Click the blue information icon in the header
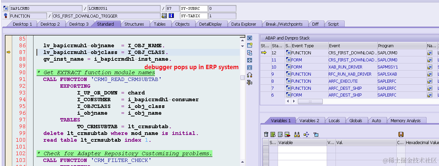The height and width of the screenshot is (166, 439). click(x=171, y=16)
